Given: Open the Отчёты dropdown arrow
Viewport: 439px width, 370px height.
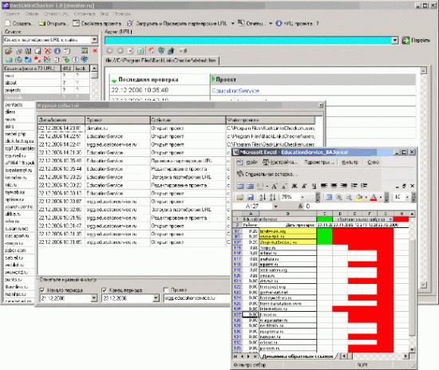Looking at the screenshot, I should pos(271,23).
